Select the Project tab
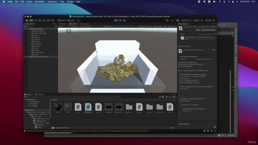Viewport: 258px width, 145px height. pyautogui.click(x=28, y=95)
